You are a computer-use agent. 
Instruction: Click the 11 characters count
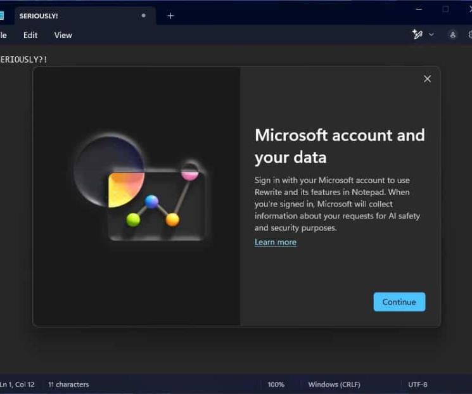click(x=68, y=384)
